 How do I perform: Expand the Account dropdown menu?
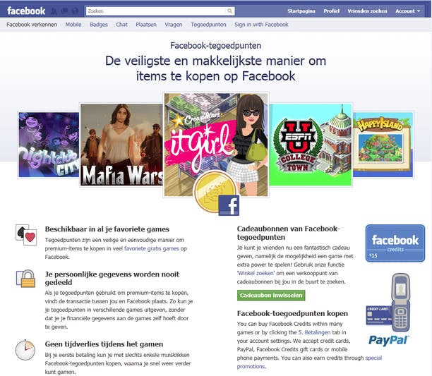coord(407,11)
